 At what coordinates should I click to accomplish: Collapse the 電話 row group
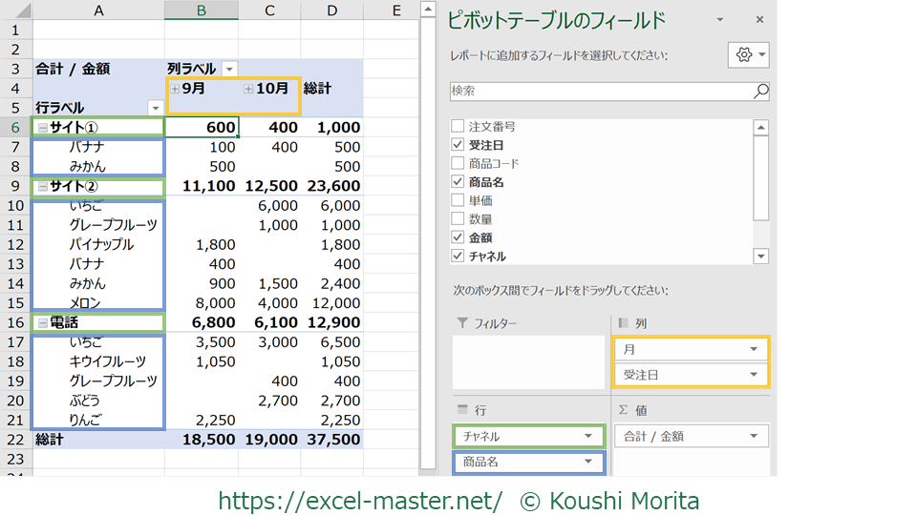[x=42, y=323]
